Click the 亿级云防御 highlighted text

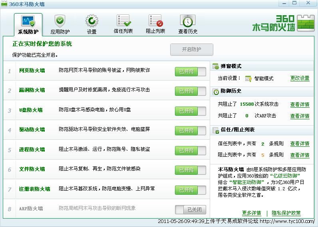285,176
